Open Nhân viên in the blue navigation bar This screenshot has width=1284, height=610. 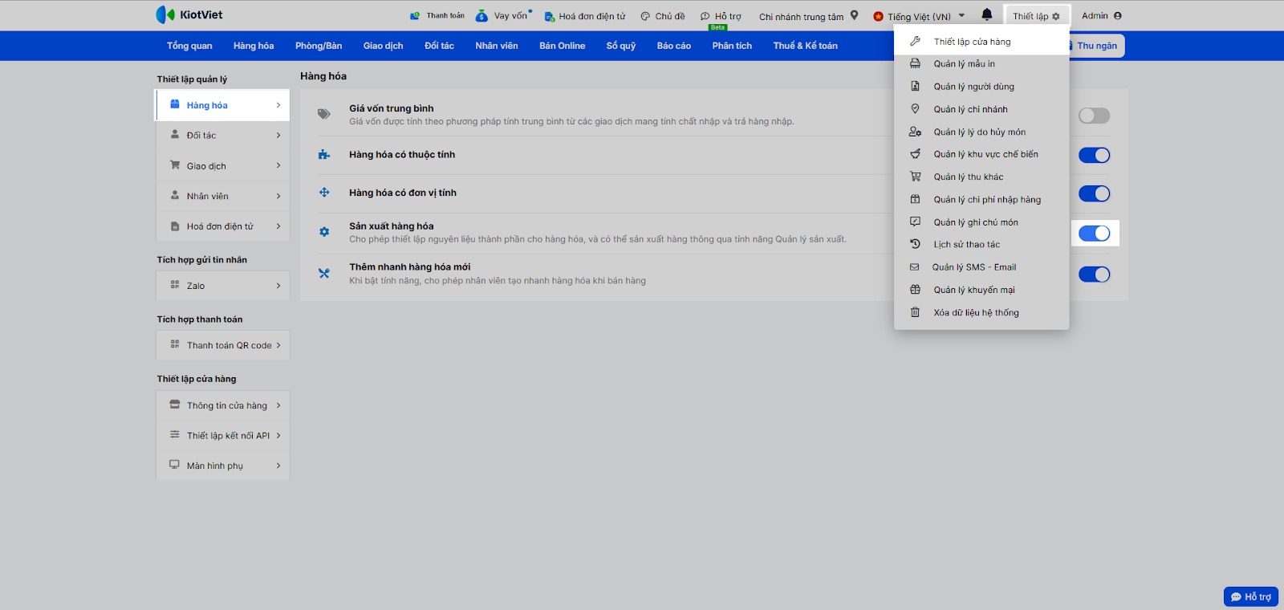coord(497,46)
